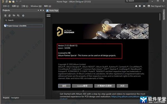Switch to the Navigator bottom tab

pos(15,98)
